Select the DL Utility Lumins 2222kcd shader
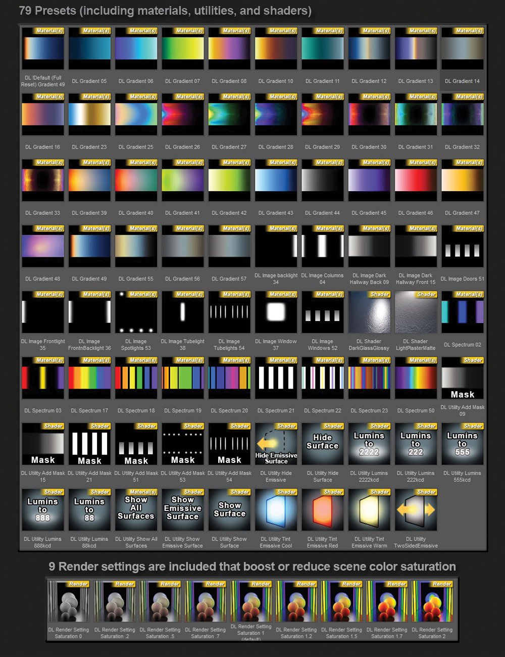Image resolution: width=505 pixels, height=657 pixels. coord(369,444)
